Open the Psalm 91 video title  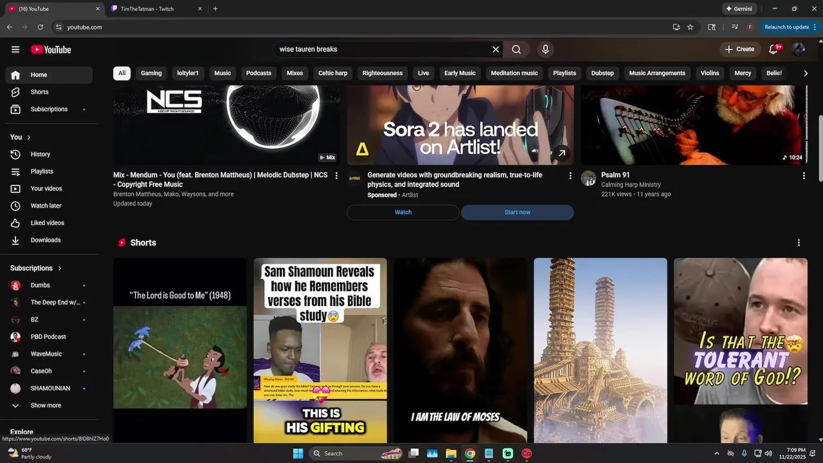click(615, 175)
